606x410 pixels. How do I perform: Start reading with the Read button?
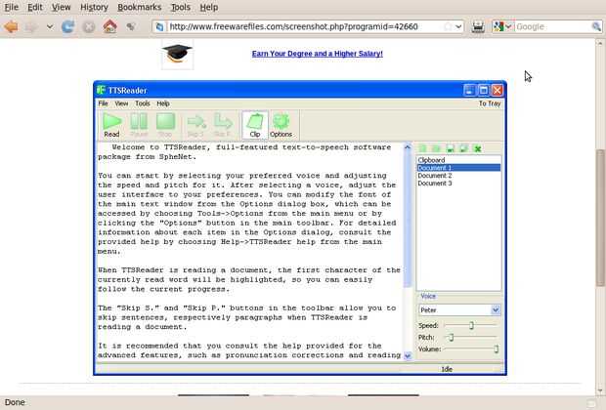(x=111, y=125)
